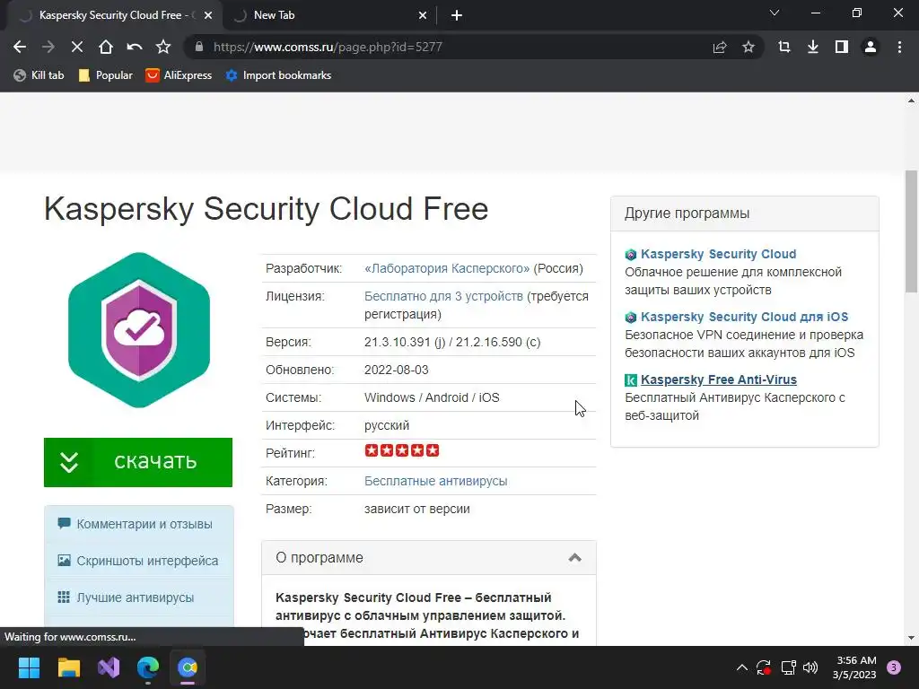Open the screenshot crop tool

click(784, 47)
